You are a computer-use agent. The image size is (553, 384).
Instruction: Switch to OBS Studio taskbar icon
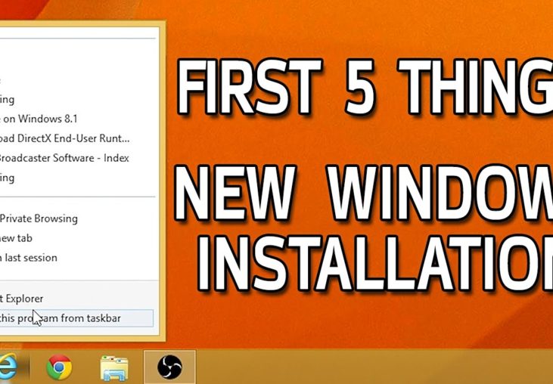tap(169, 367)
